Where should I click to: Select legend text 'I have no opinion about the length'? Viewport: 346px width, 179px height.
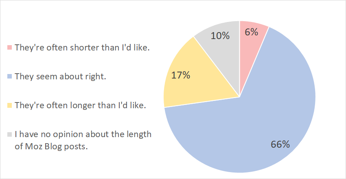(83, 134)
